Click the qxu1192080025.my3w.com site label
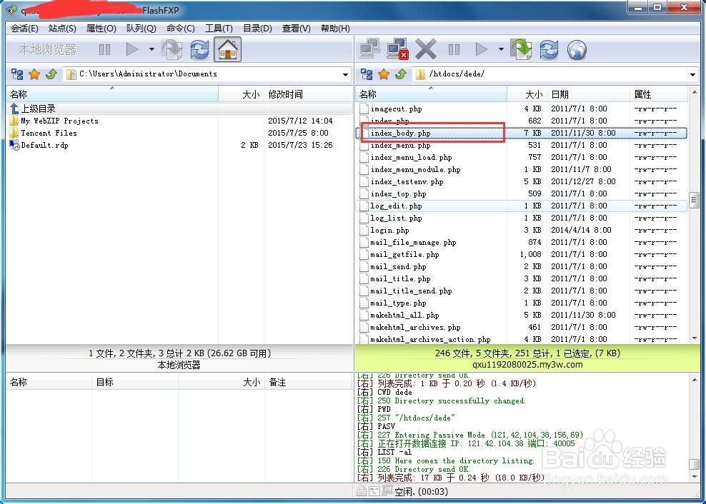The width and height of the screenshot is (706, 504). point(527,365)
